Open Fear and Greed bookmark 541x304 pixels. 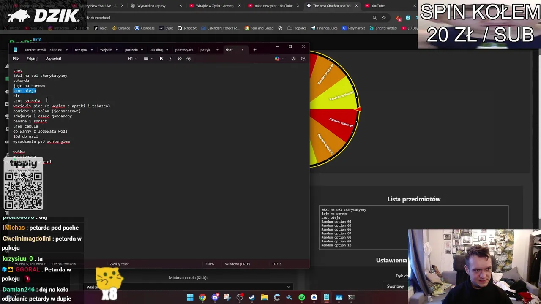point(259,28)
